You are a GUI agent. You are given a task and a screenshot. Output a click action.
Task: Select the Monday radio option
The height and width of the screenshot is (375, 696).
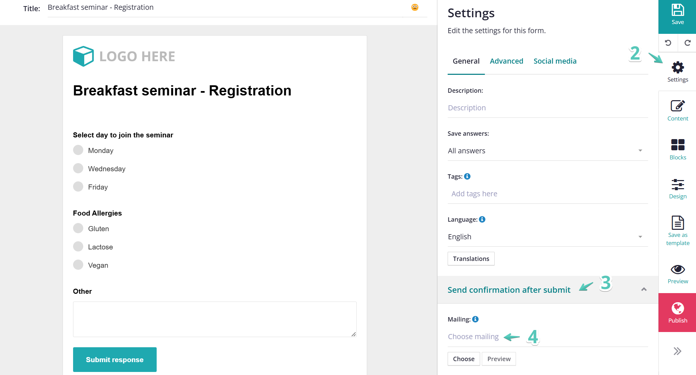pos(78,150)
